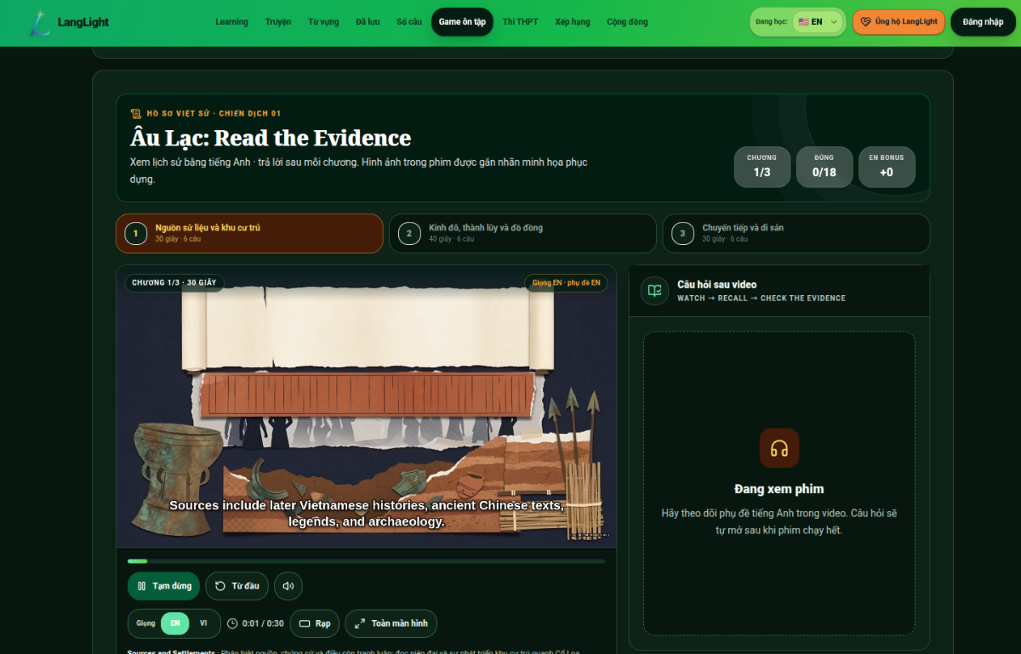Image resolution: width=1021 pixels, height=654 pixels.
Task: Click the Đăng nhập login button
Action: click(983, 22)
